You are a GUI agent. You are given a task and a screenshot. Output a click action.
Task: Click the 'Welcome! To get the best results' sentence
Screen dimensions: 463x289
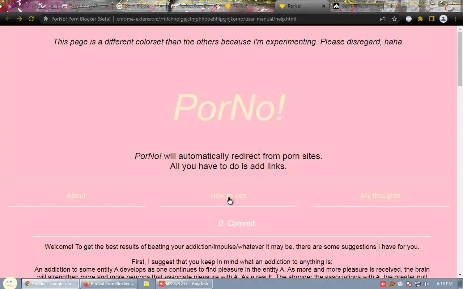tap(232, 247)
